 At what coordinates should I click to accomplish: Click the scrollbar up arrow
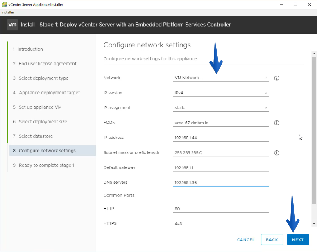pos(314,54)
